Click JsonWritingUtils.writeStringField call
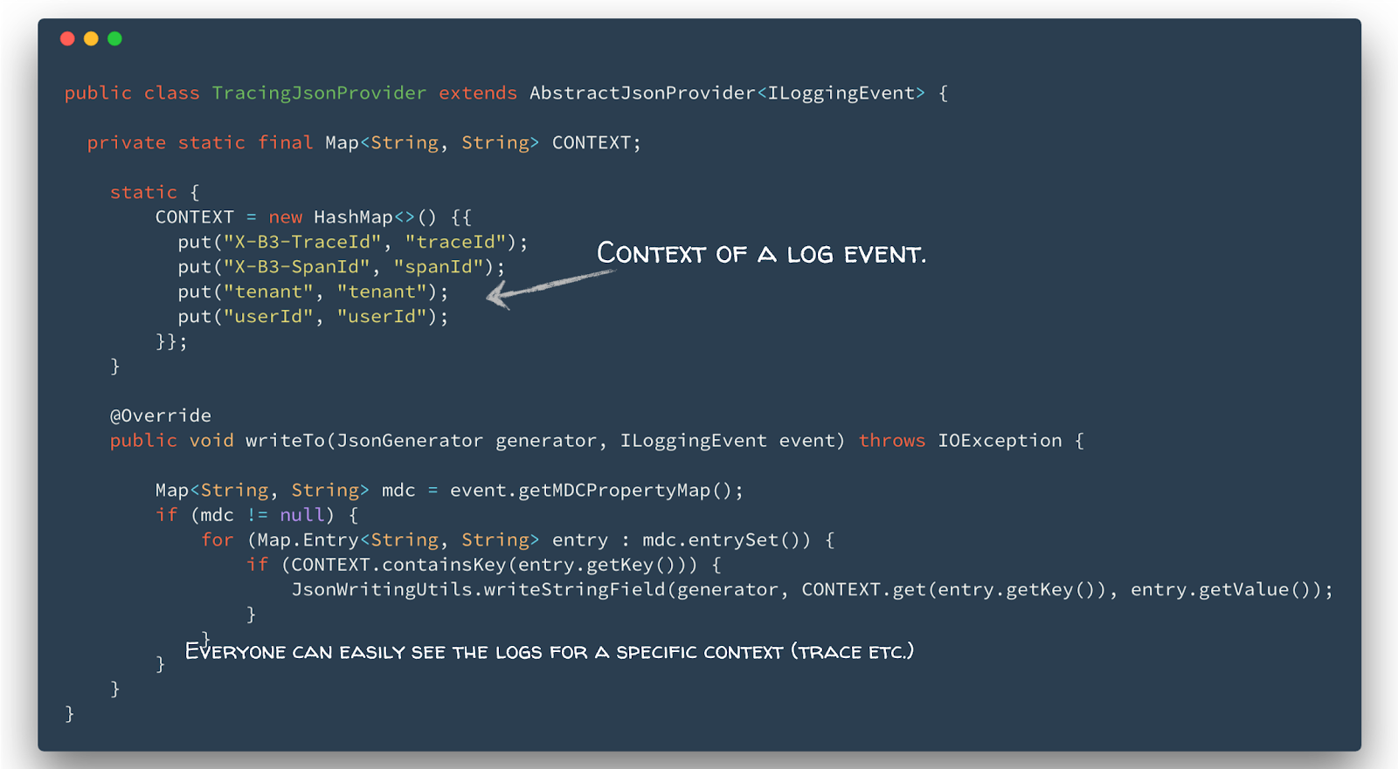1398x769 pixels. 478,590
